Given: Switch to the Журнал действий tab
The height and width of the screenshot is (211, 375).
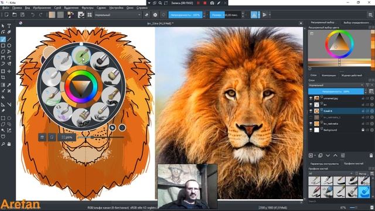Looking at the screenshot, I should click(352, 75).
